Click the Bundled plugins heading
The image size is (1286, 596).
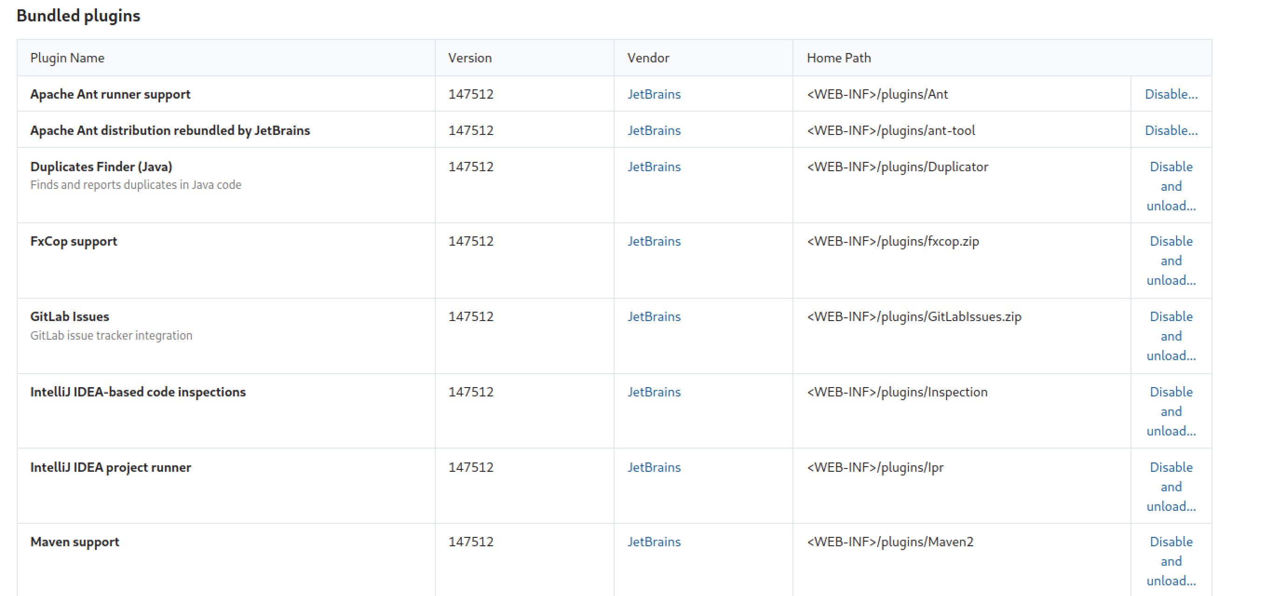pos(78,16)
